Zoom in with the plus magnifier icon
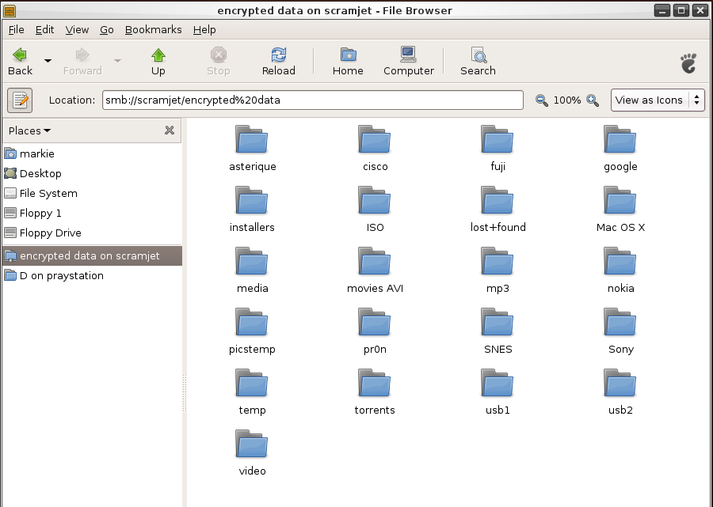Image resolution: width=713 pixels, height=507 pixels. coord(593,100)
